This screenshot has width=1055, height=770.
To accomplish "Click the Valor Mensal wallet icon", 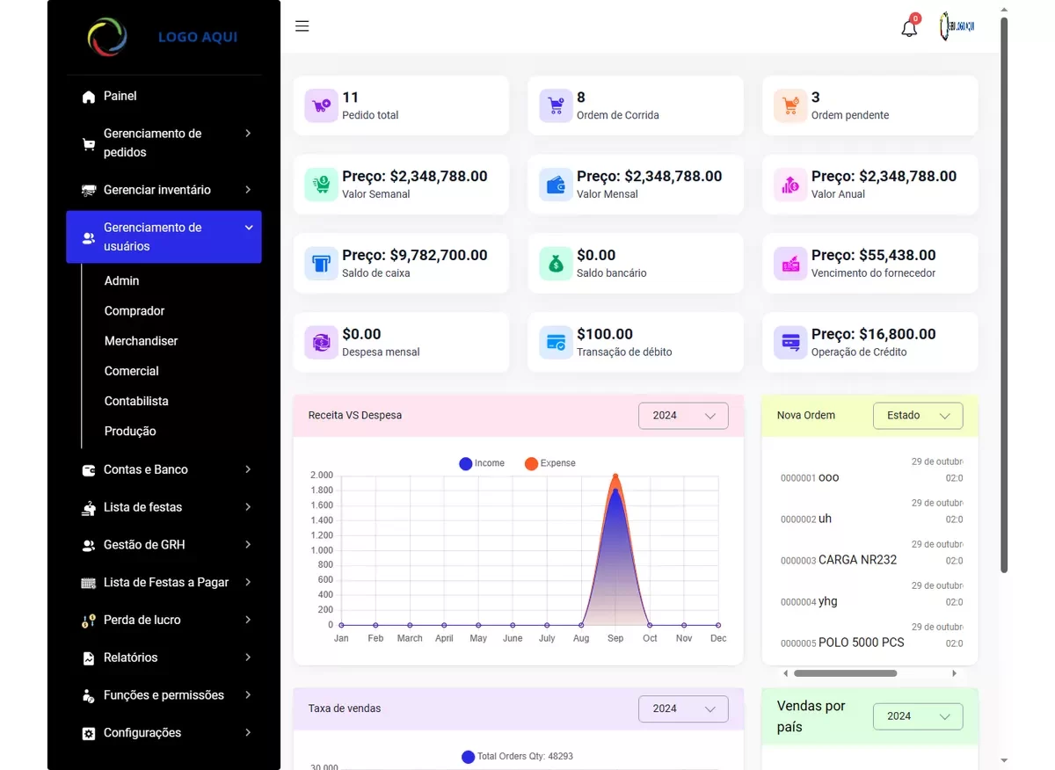I will coord(556,185).
